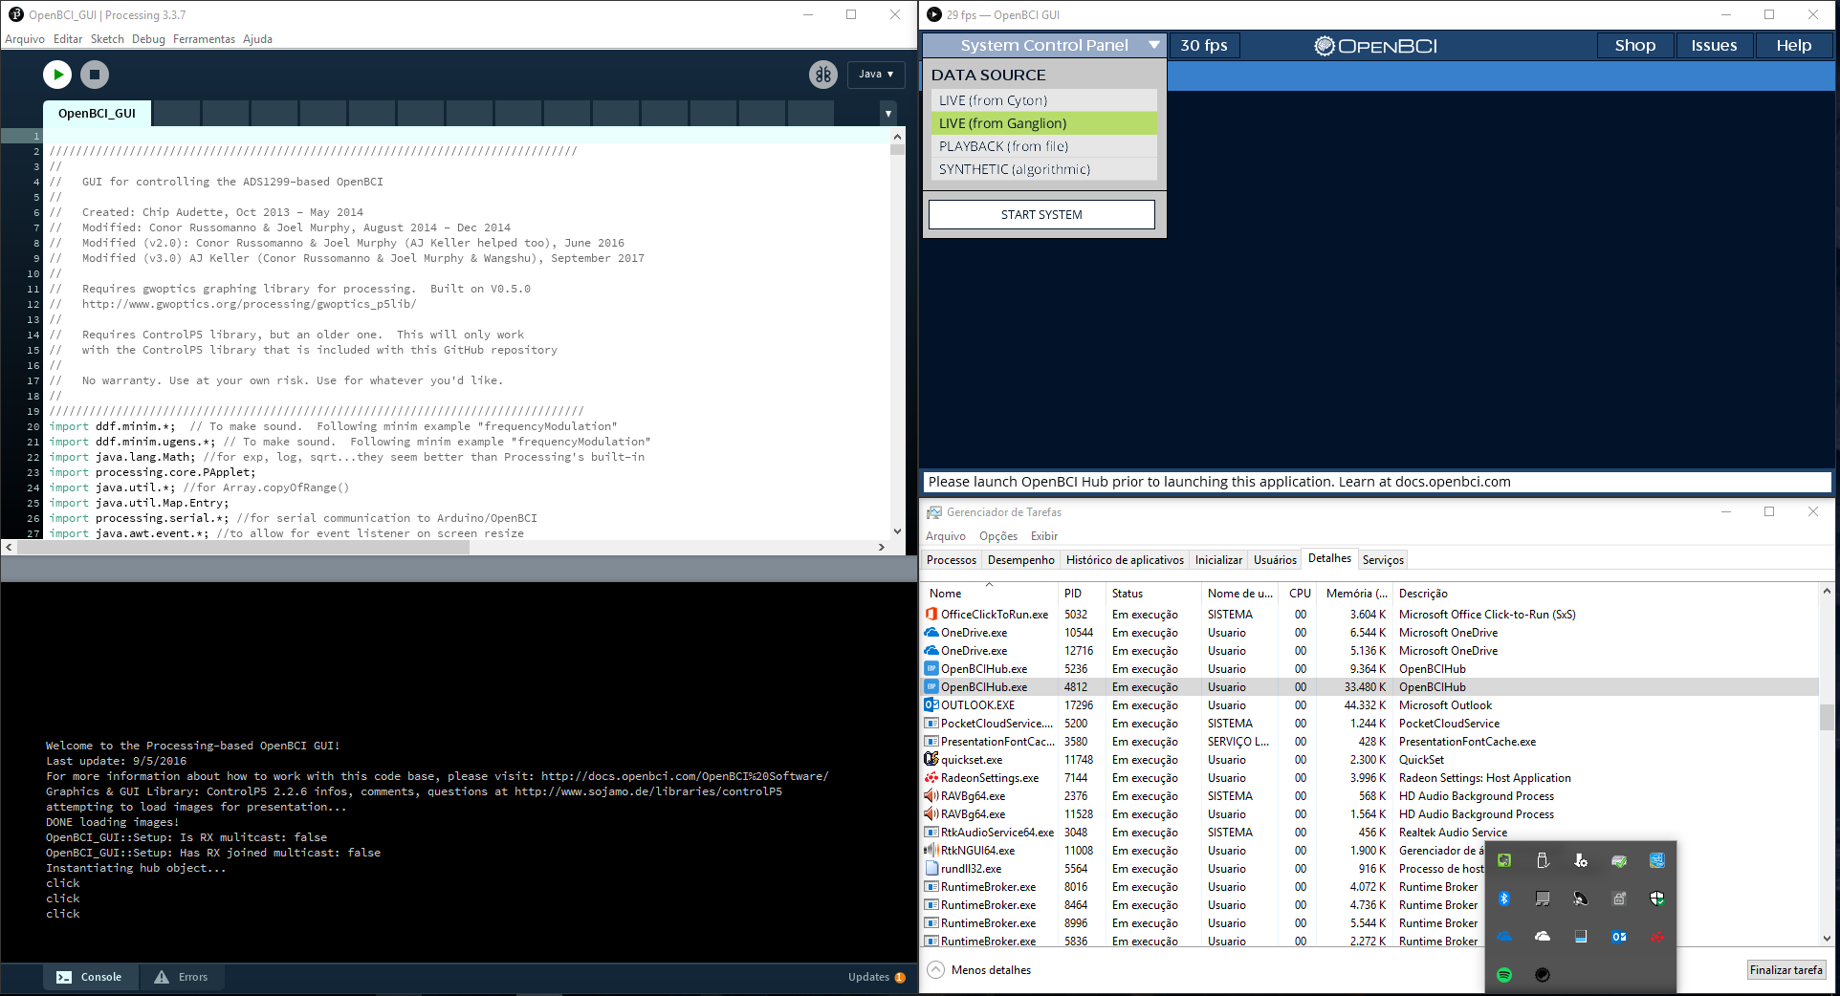1840x996 pixels.
Task: Click the Finalizar tarefa button
Action: (1786, 969)
